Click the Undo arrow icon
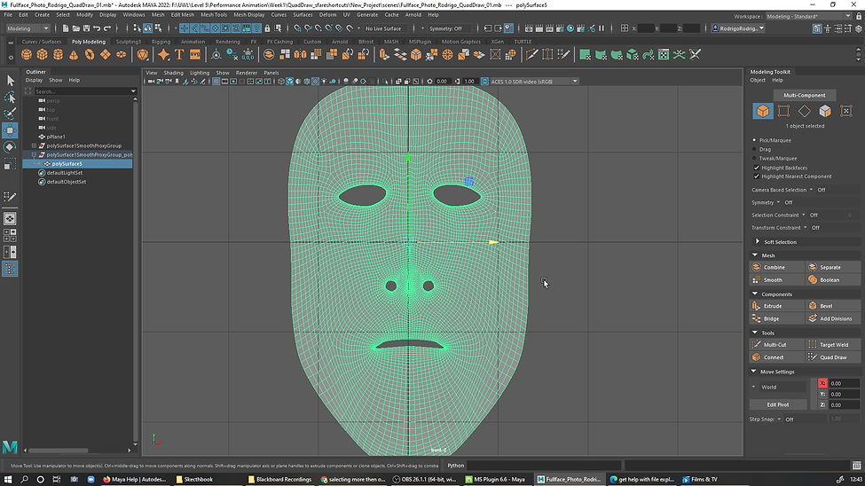 pos(97,28)
